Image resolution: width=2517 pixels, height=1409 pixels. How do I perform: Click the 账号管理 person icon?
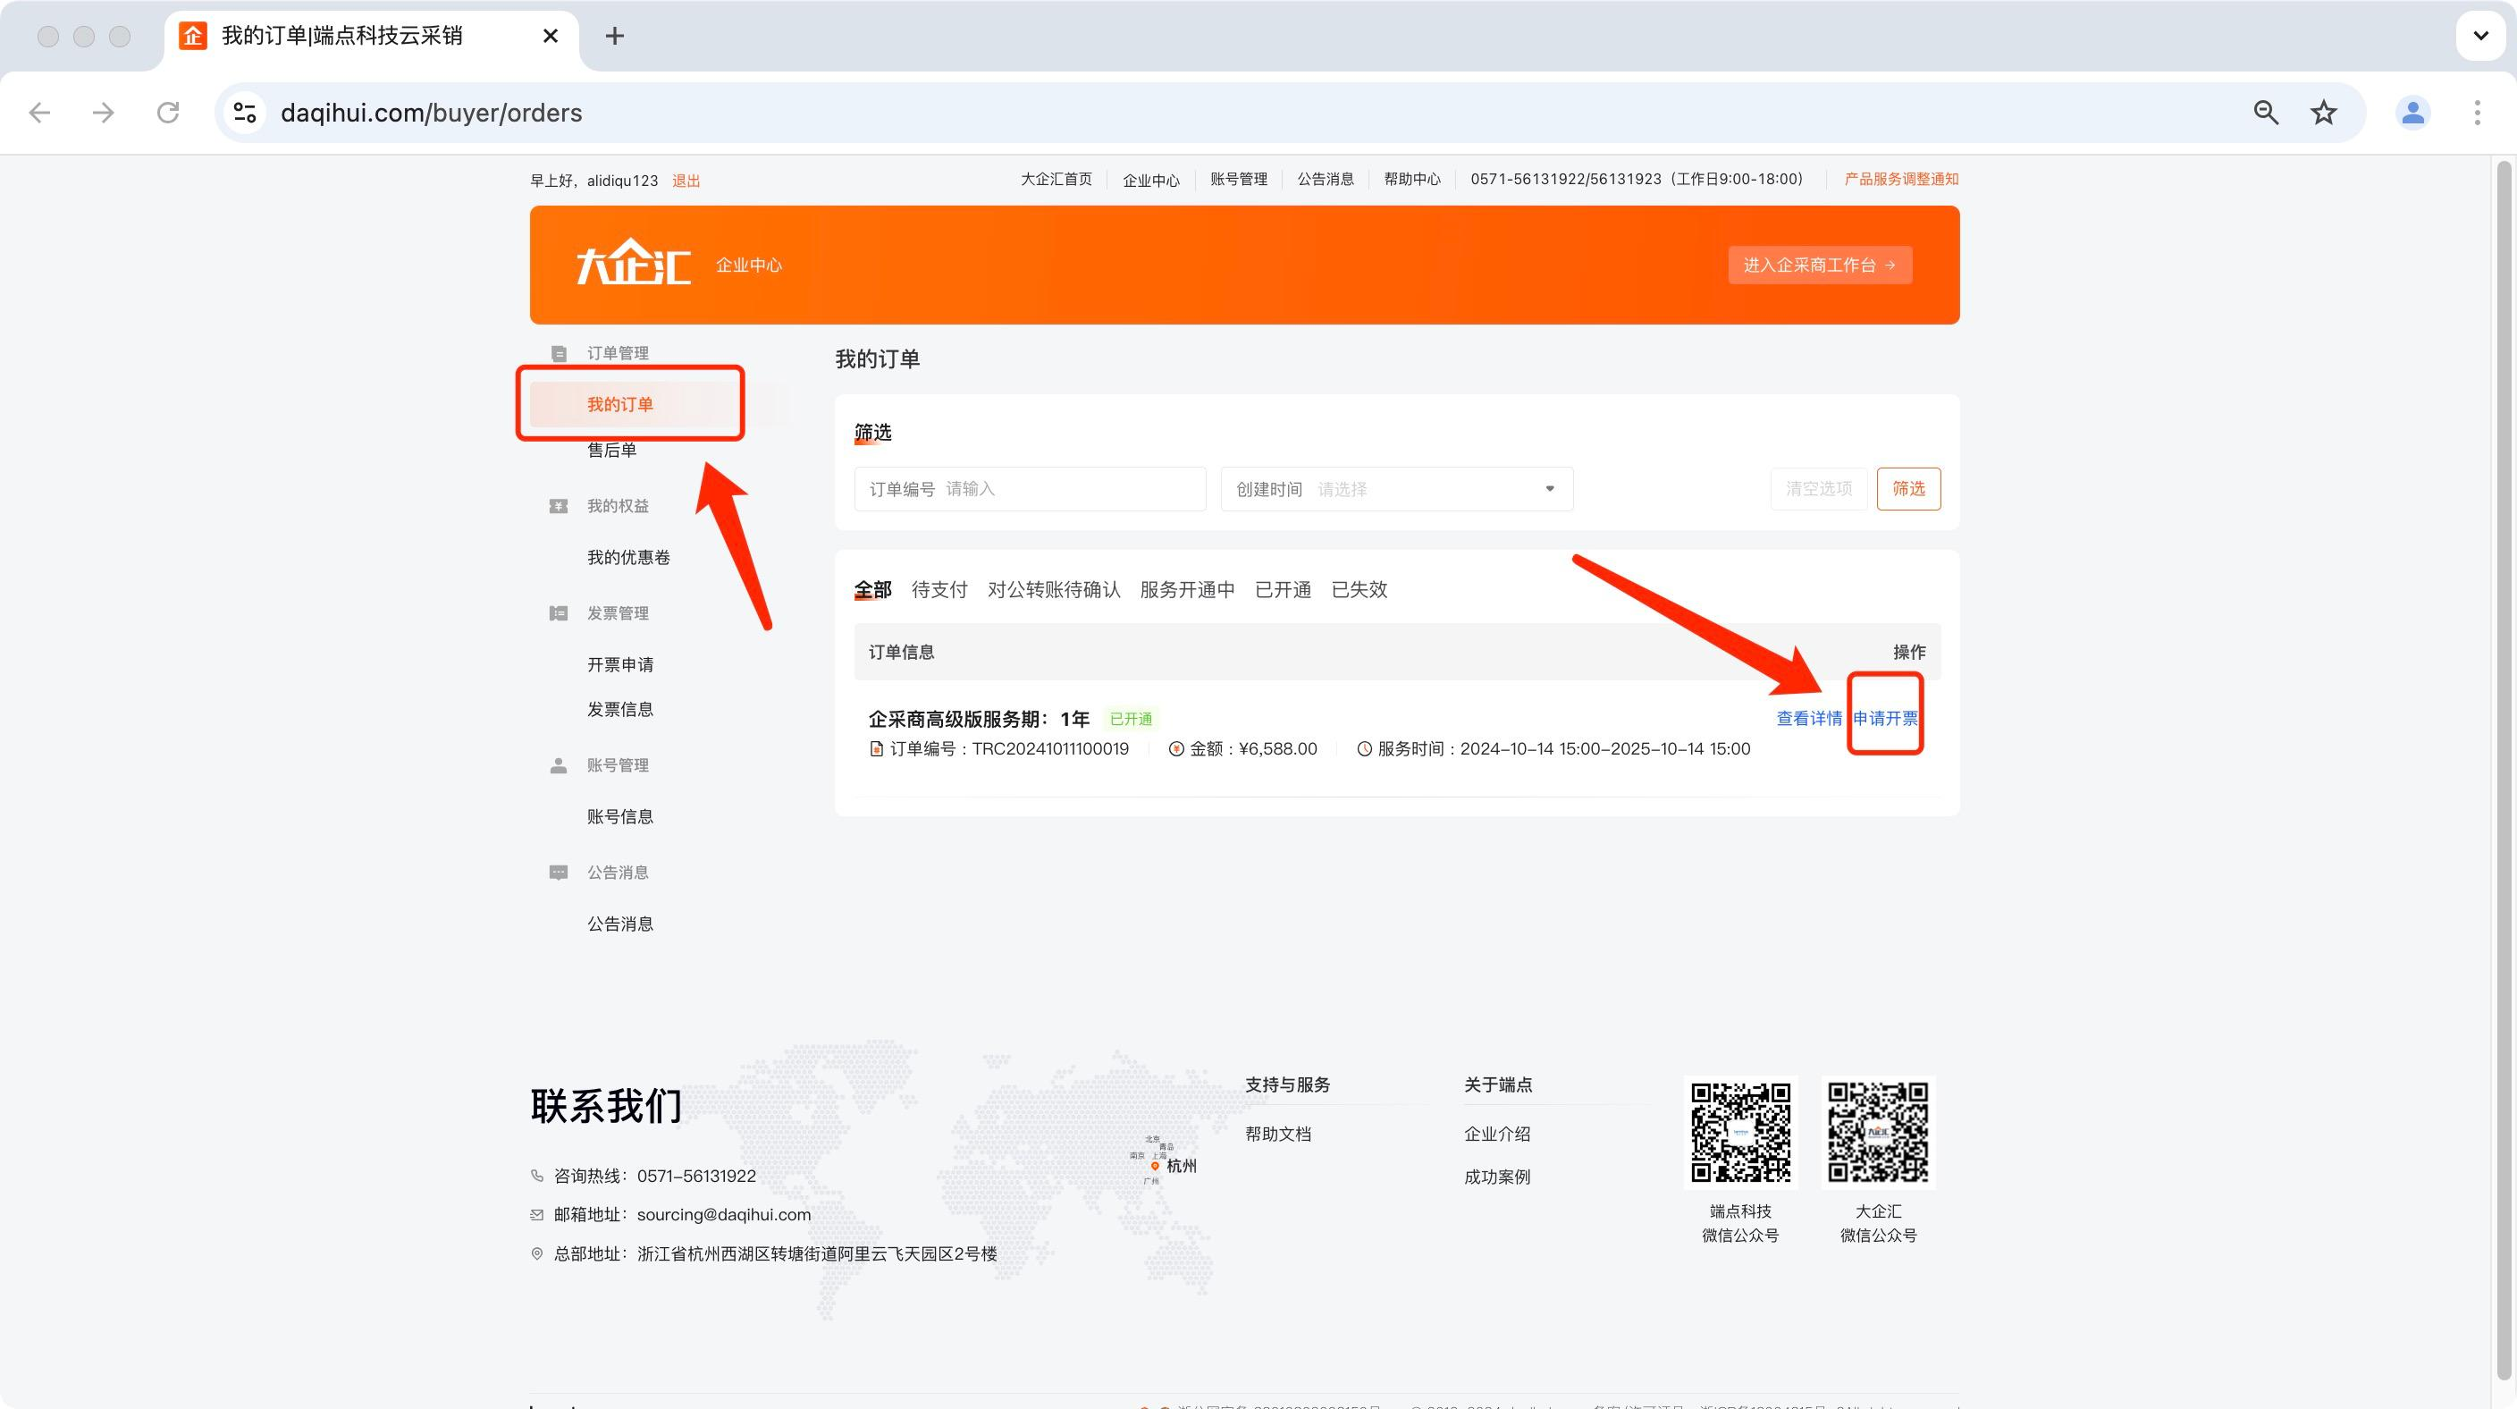coord(559,766)
